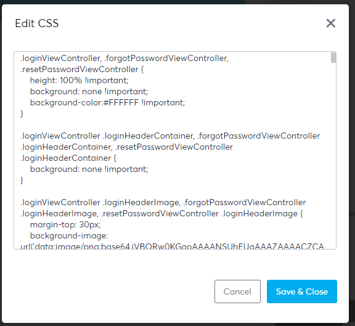Click the first closing brace in the CSS

pos(22,113)
